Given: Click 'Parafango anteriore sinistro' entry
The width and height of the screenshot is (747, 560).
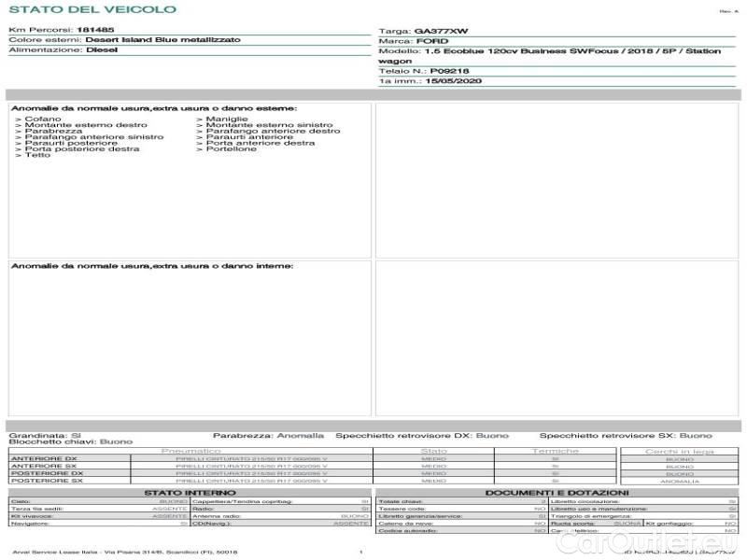Looking at the screenshot, I should click(x=94, y=136).
